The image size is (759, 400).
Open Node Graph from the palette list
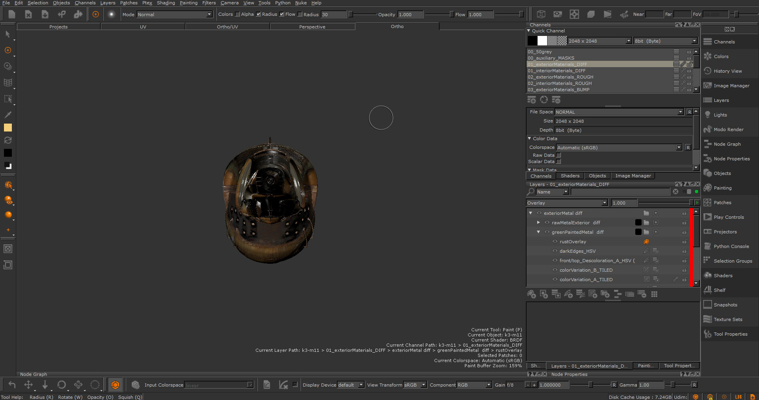pos(727,144)
